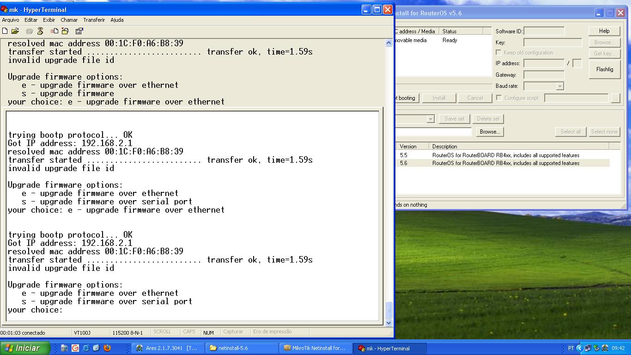Click the Safely Remove Hardware tray icon
The image size is (631, 355).
tap(596, 348)
